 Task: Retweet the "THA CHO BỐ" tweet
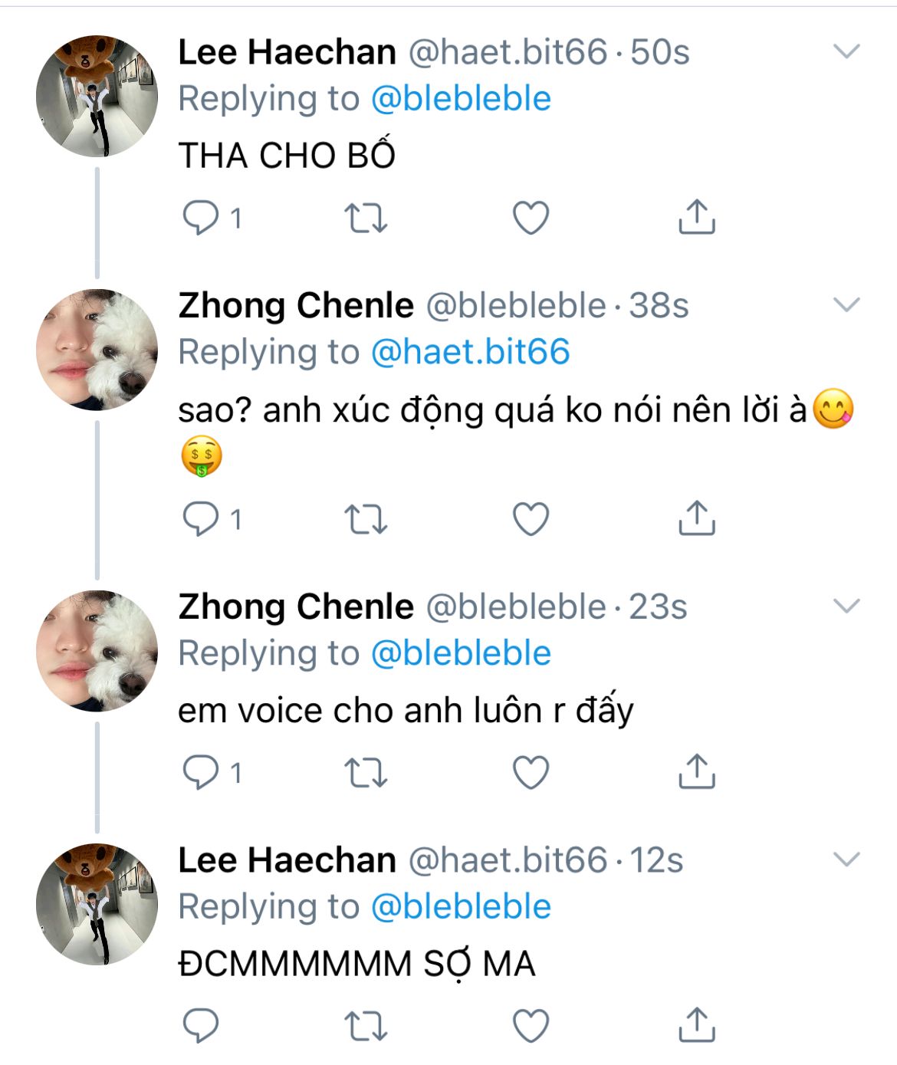pos(366,218)
